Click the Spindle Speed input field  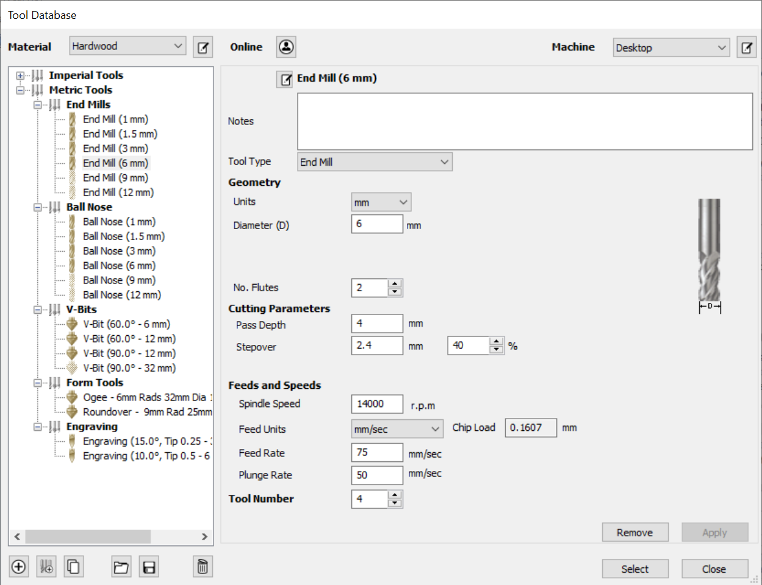pos(377,404)
